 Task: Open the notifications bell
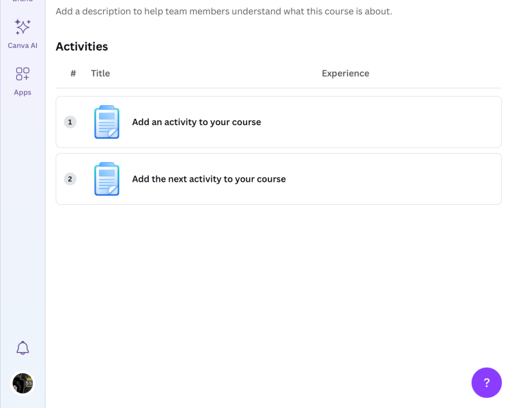23,348
